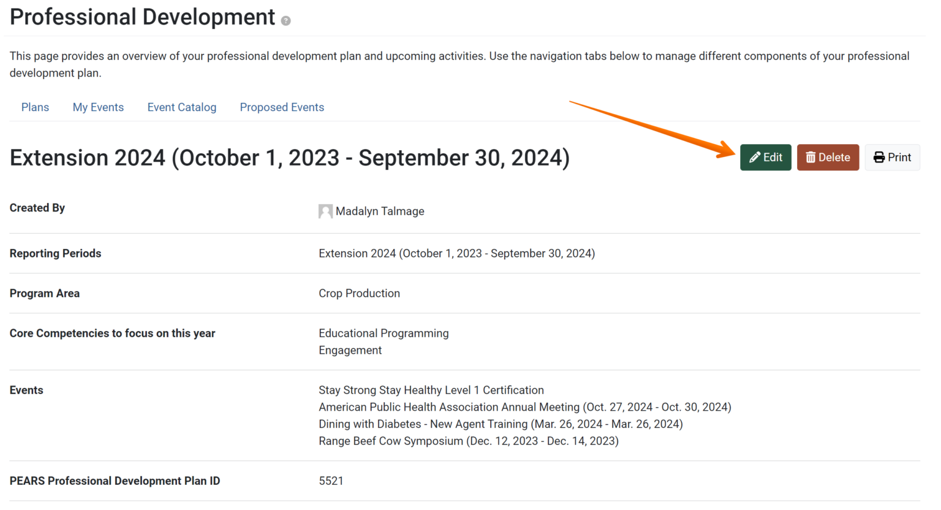Click Madalyn Talmage's avatar icon
941x510 pixels.
pyautogui.click(x=325, y=211)
